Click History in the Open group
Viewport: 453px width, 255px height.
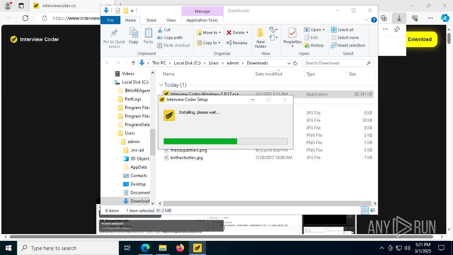[x=314, y=45]
